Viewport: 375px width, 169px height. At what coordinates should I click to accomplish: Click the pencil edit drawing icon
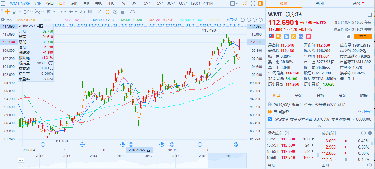pos(99,12)
